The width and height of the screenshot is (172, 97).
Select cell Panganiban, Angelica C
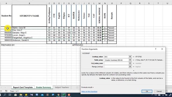(x=29, y=38)
